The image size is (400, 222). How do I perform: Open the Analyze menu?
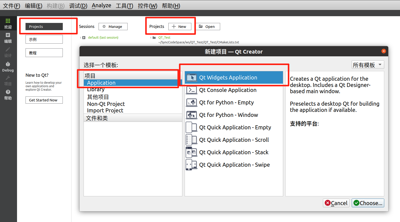(x=101, y=5)
